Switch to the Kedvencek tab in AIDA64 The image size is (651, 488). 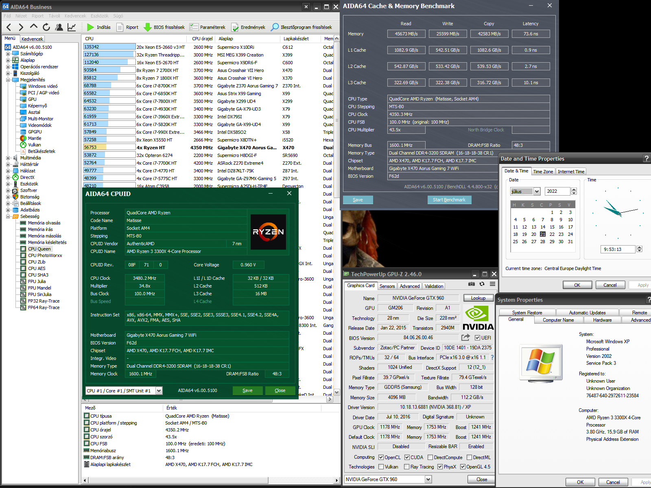[x=32, y=39]
